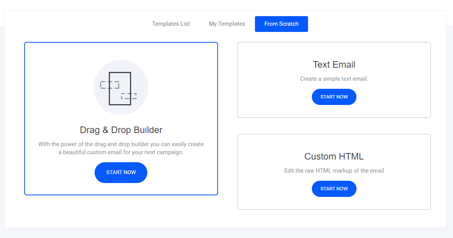Viewport: 453px width, 238px height.
Task: Click the Text Email heading
Action: (x=334, y=65)
